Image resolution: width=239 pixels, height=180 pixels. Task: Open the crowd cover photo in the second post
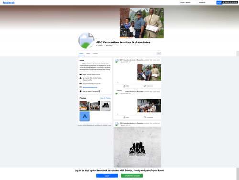click(x=149, y=106)
